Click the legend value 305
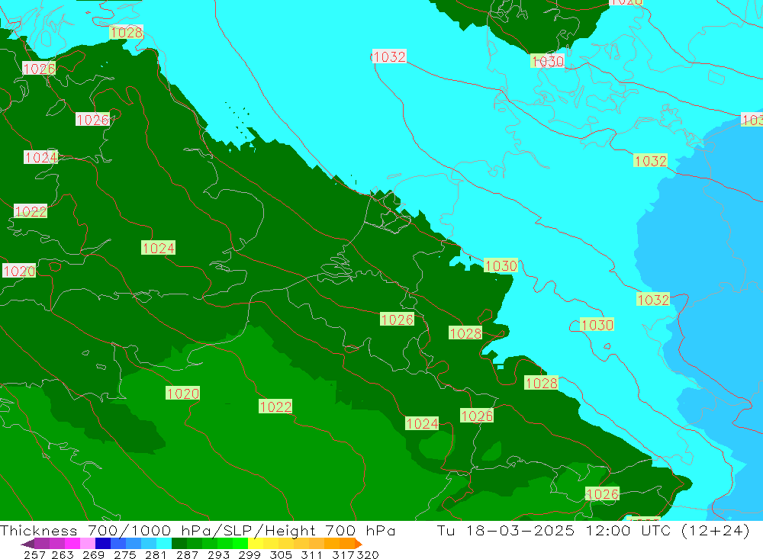The height and width of the screenshot is (559, 763). point(281,554)
